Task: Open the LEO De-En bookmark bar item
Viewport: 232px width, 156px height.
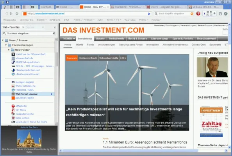Action: coord(27,20)
